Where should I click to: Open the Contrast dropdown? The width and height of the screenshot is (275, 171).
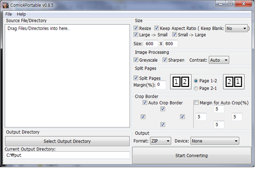coord(219,60)
